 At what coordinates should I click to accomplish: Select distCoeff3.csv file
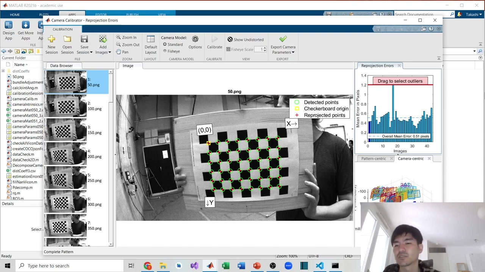coord(24,171)
